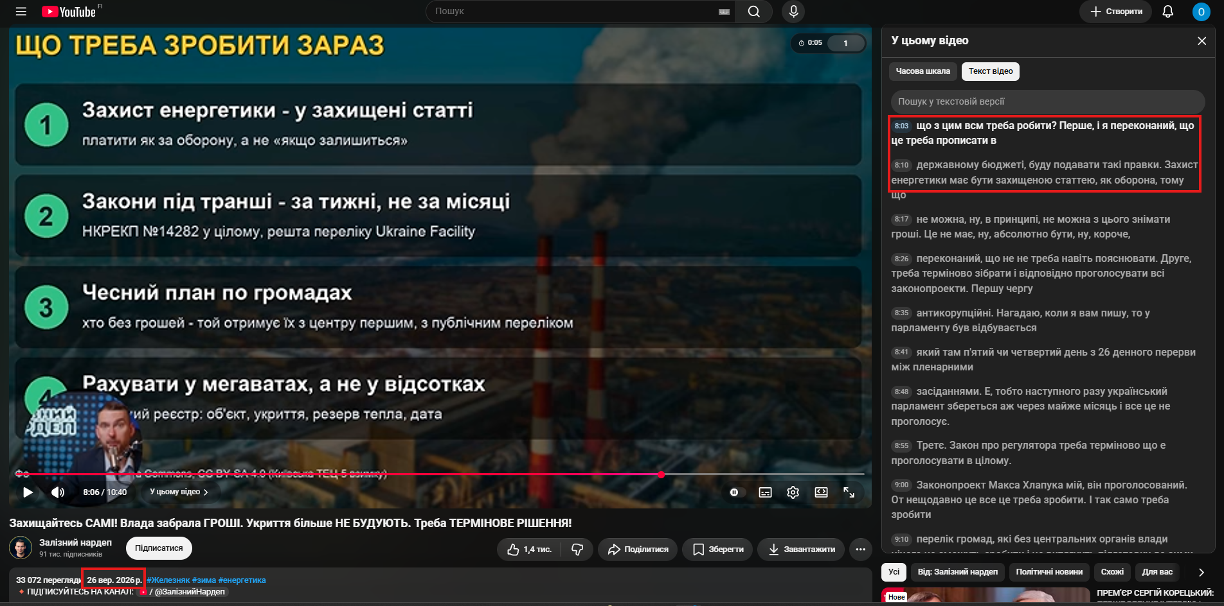Select 'Від: Залізний нардеп' chip
1224x606 pixels.
click(958, 572)
